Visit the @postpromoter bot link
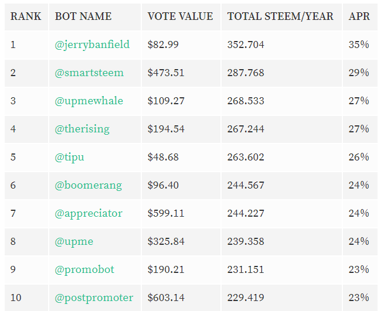 click(94, 298)
